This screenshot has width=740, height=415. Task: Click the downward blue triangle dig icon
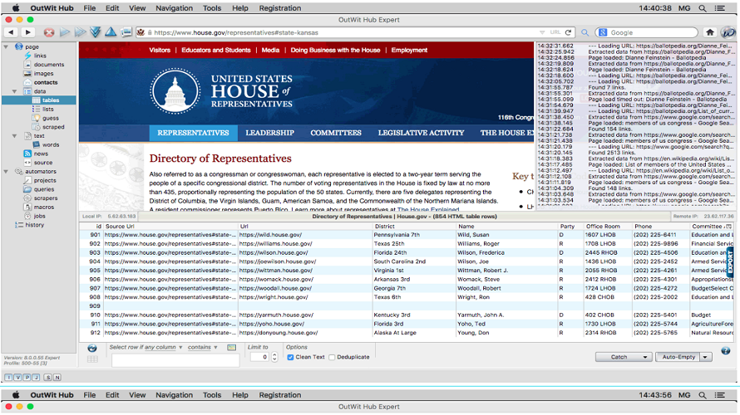96,32
